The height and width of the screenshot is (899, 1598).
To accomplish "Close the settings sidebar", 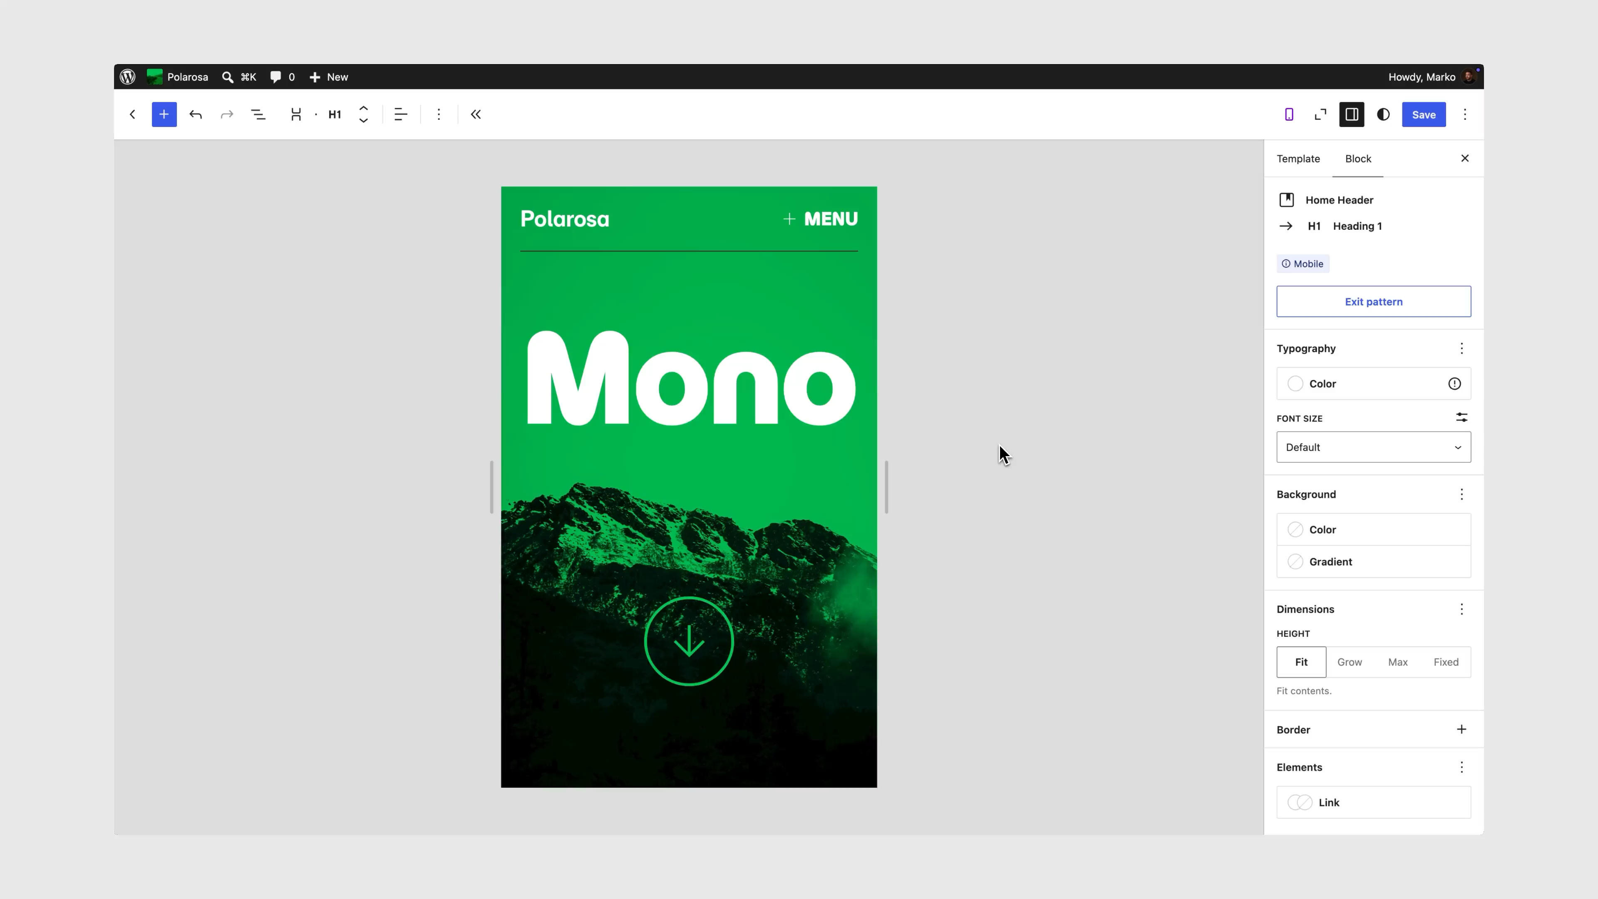I will (1465, 158).
